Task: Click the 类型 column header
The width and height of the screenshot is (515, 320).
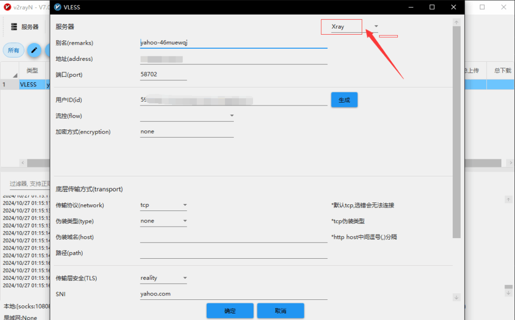Action: [32, 71]
